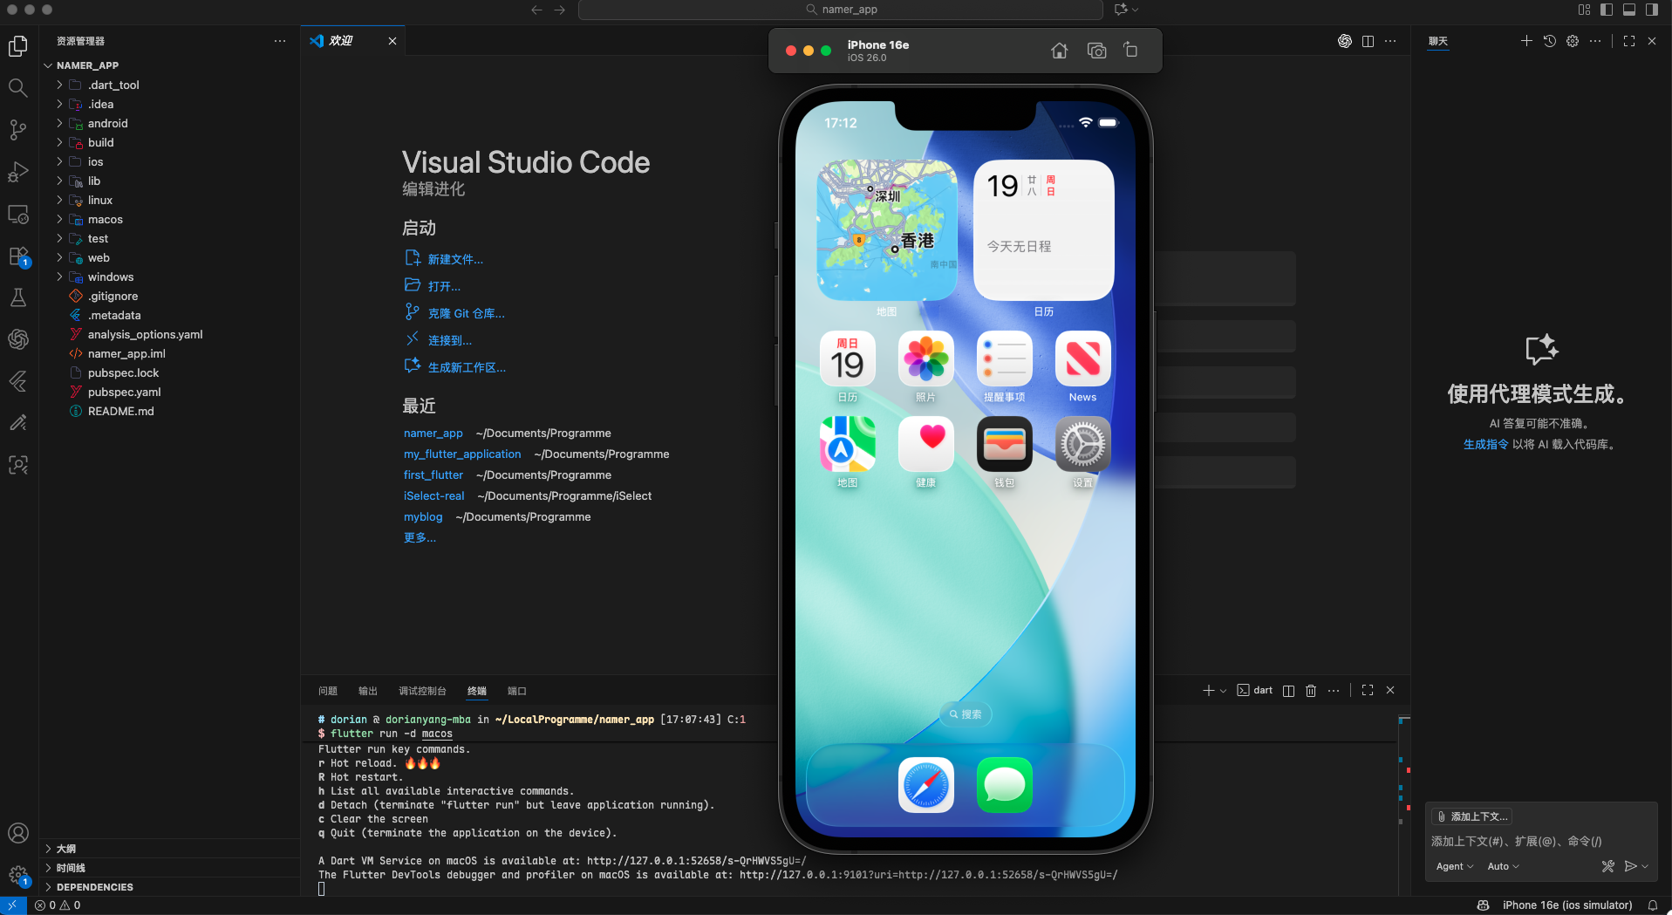Open the ChatGPT view in activity bar
Viewport: 1672px width, 915px height.
point(18,339)
